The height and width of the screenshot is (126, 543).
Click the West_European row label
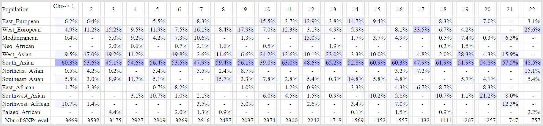21,30
